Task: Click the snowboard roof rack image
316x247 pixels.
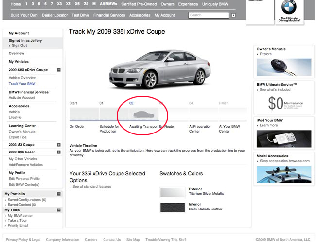Action: click(284, 174)
